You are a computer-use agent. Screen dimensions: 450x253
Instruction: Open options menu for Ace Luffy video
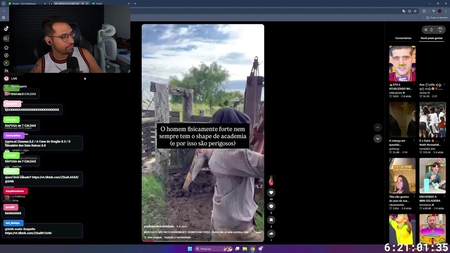[444, 85]
